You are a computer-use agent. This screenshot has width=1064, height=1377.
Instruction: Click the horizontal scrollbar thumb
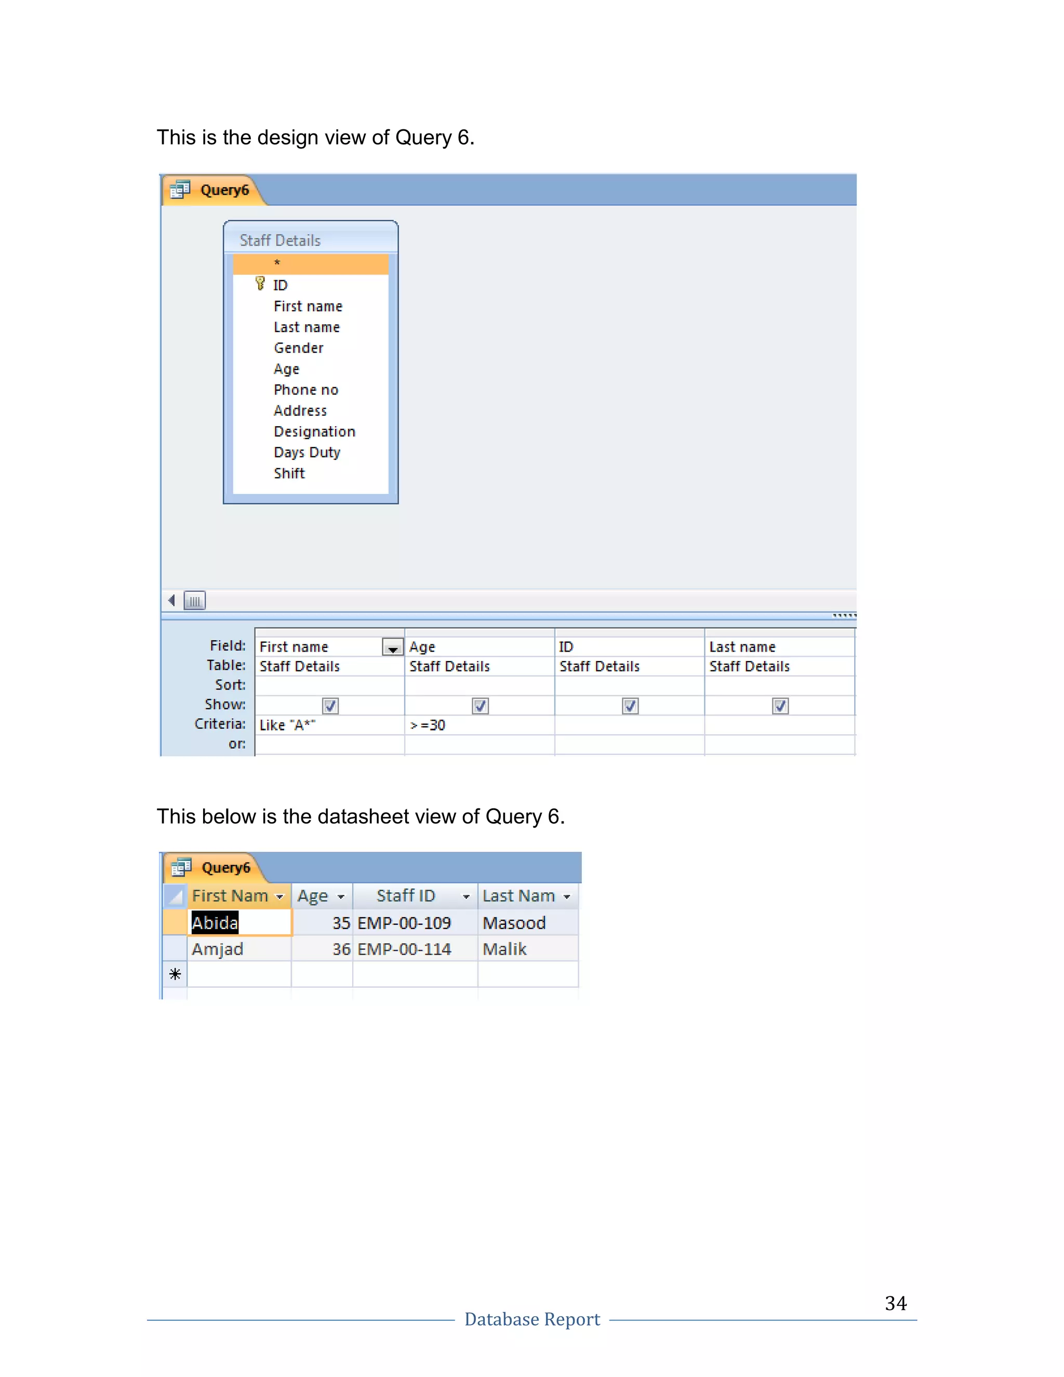[x=195, y=601]
